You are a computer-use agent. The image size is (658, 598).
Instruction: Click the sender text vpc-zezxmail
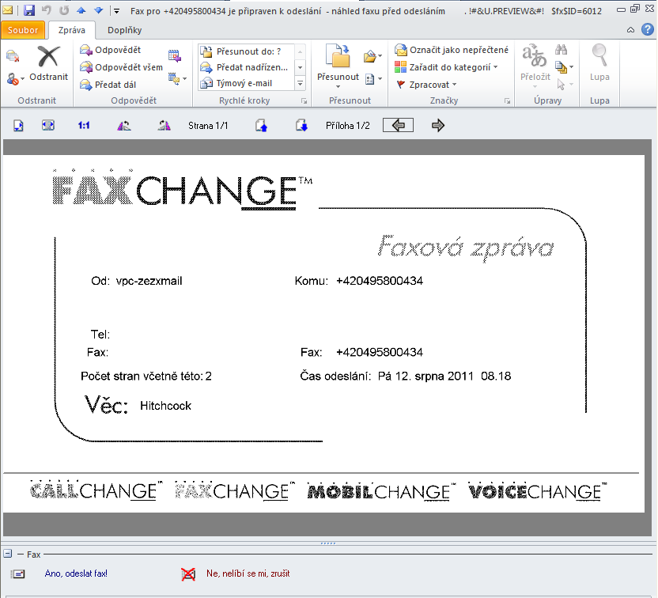tap(149, 281)
